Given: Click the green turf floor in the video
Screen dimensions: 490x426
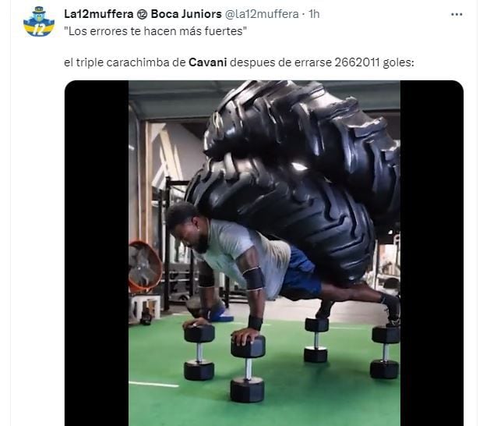Looking at the screenshot, I should click(312, 401).
